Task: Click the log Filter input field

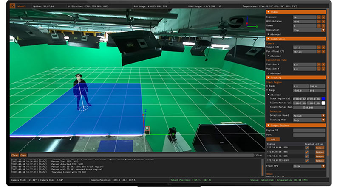Action: pos(141,155)
